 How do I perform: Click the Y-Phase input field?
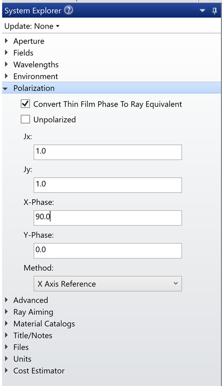click(x=107, y=251)
